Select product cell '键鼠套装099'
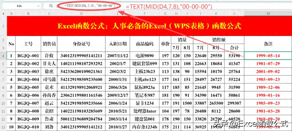 pyautogui.click(x=145, y=64)
